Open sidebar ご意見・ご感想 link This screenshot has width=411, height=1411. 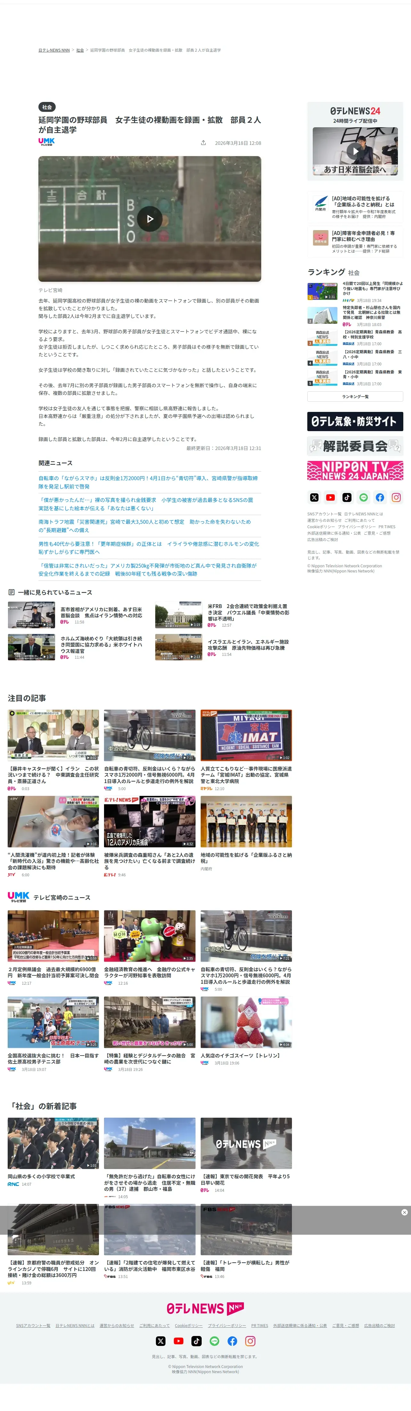coord(377,533)
